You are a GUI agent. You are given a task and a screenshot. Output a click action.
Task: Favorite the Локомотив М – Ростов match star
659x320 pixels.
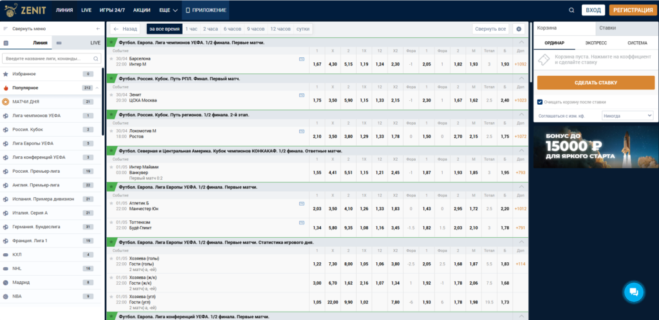click(x=111, y=131)
